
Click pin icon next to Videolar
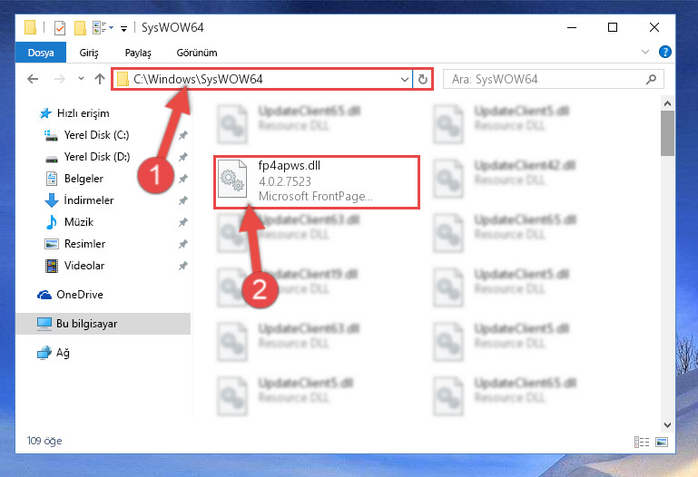click(182, 267)
